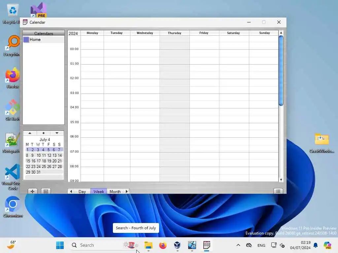Select the Home calendar entry
The image size is (338, 253).
44,40
